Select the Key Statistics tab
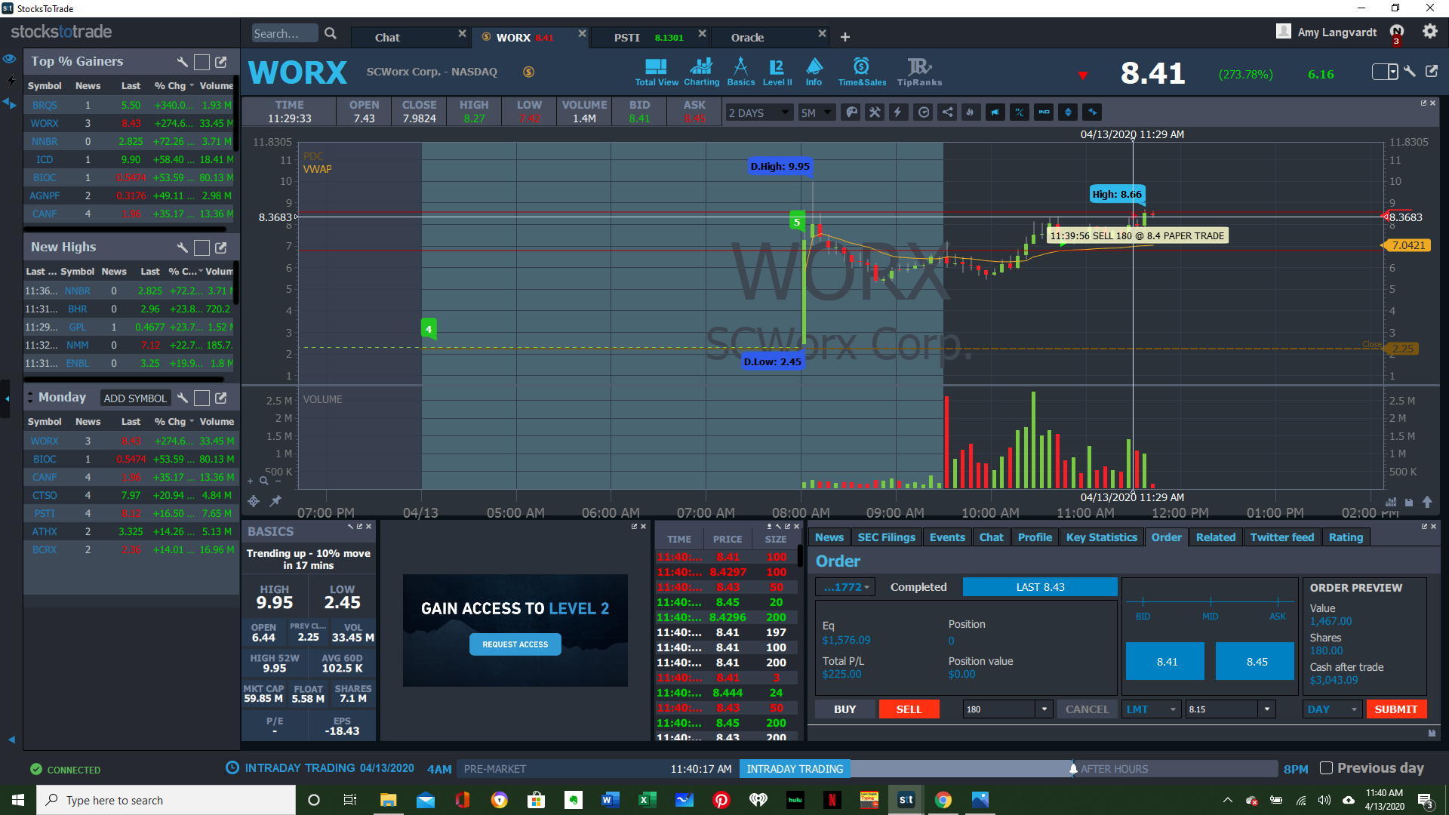Screen dimensions: 1449x815 coord(1101,537)
